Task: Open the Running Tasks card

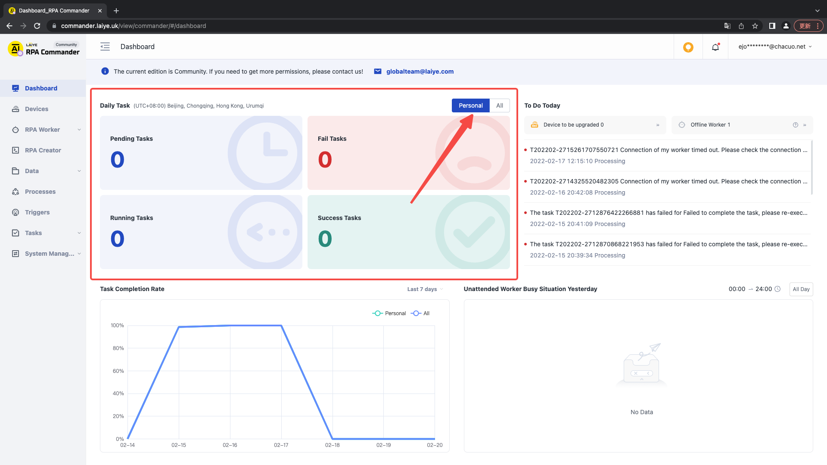Action: [201, 232]
